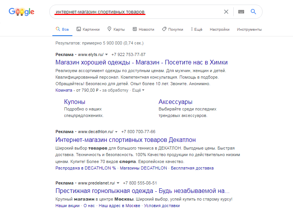Screen dimensions: 293x214
Task: Clear the search query with X icon
Action: 226,12
